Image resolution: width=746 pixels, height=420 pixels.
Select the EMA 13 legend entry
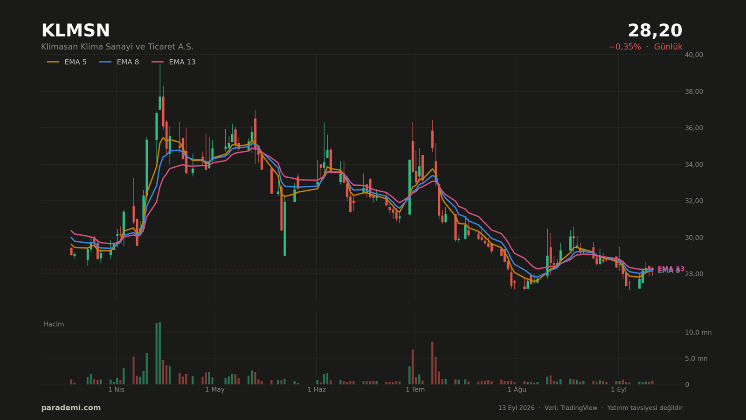click(x=173, y=62)
